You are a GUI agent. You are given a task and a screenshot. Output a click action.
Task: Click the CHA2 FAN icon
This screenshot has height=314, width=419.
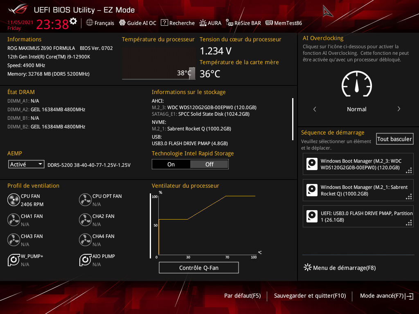pos(85,220)
